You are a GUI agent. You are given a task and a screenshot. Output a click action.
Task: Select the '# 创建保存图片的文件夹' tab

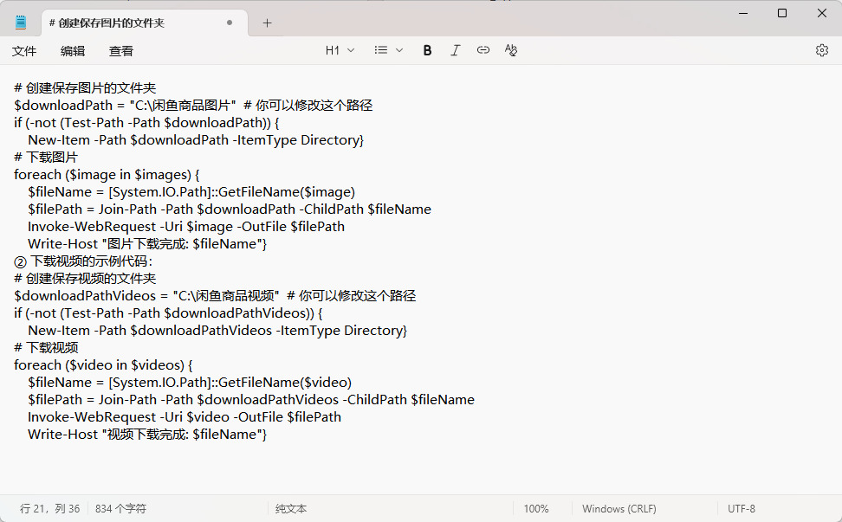click(x=145, y=23)
